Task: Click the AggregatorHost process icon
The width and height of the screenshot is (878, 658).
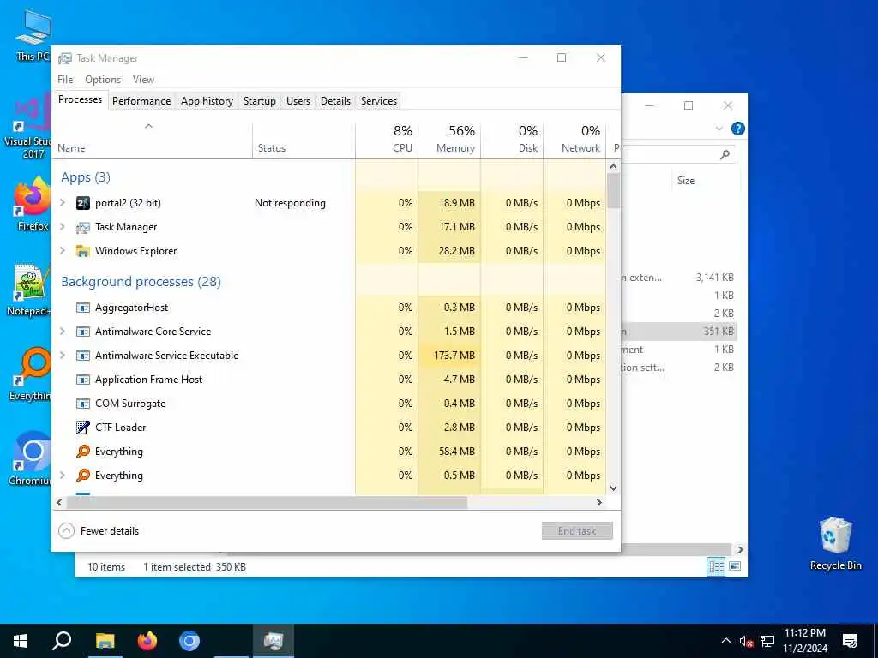Action: 83,308
